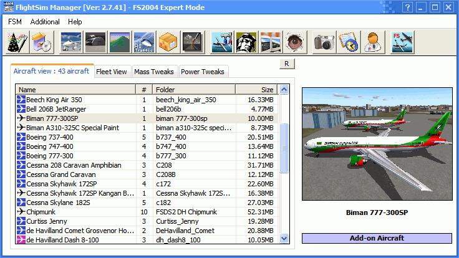The height and width of the screenshot is (258, 459).
Task: Click the cockpit window view icon
Action: (x=271, y=42)
